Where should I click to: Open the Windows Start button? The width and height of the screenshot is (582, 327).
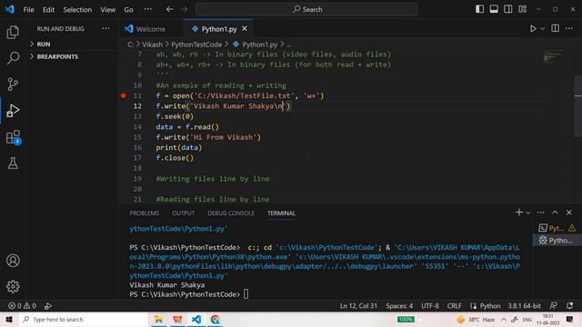(9, 319)
